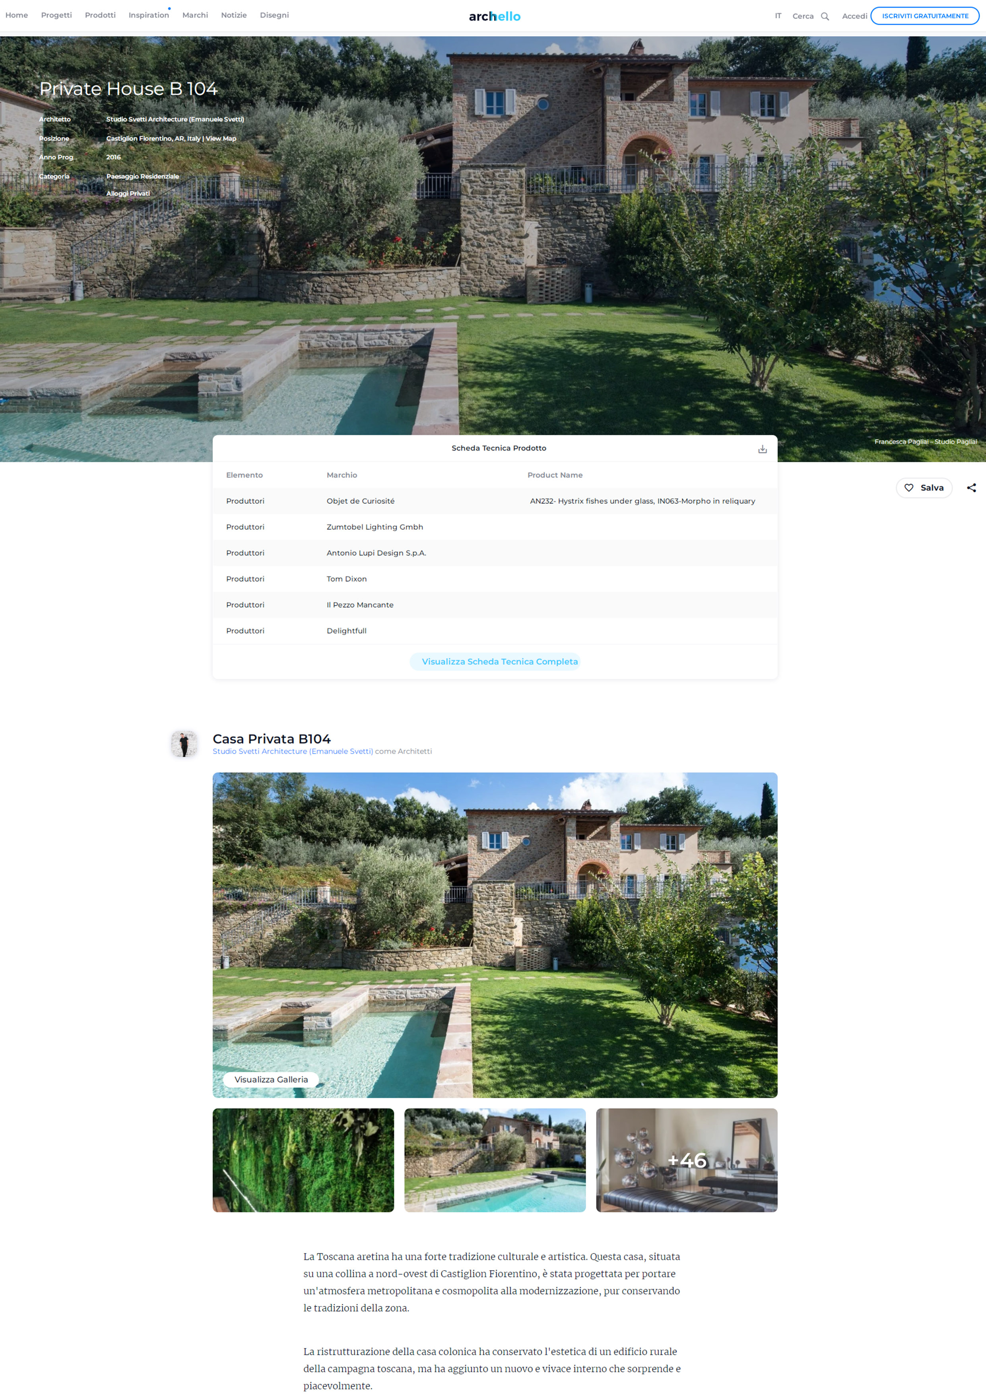Image resolution: width=986 pixels, height=1396 pixels.
Task: Click the share icon beside Salva
Action: click(x=971, y=487)
